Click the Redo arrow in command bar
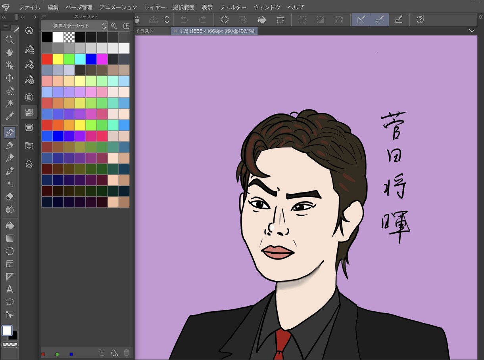 202,19
